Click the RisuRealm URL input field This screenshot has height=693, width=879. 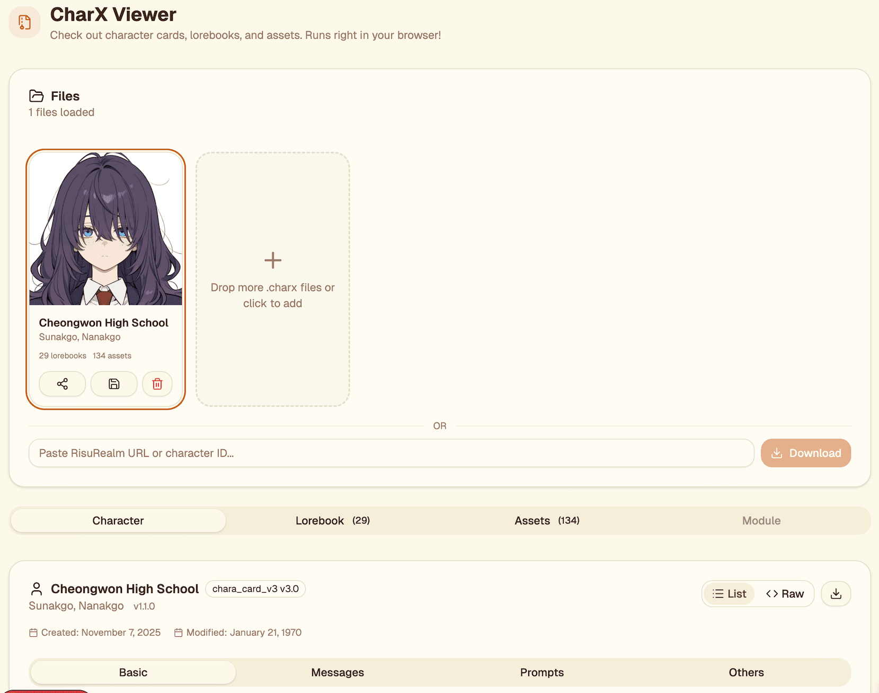coord(391,453)
